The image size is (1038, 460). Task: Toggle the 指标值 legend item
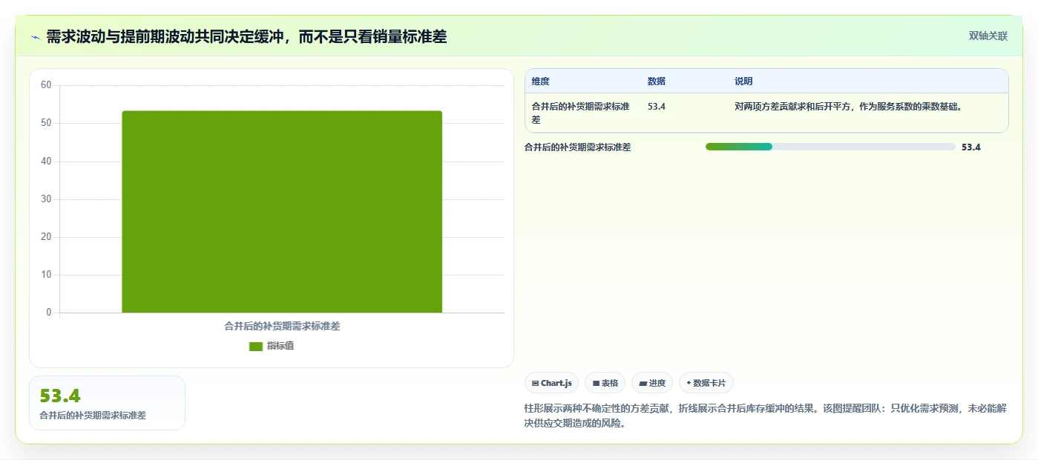click(272, 346)
